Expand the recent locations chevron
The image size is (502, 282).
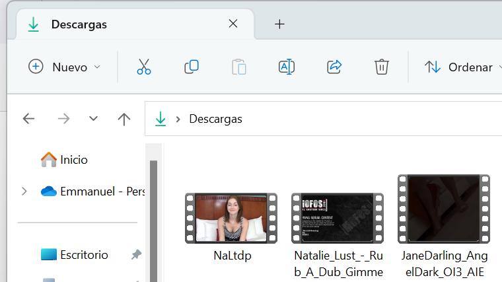tap(93, 119)
